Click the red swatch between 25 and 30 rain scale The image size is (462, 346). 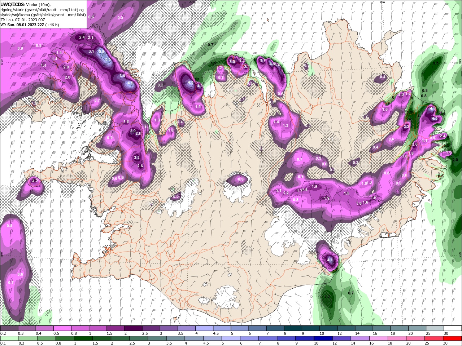coord(435,338)
